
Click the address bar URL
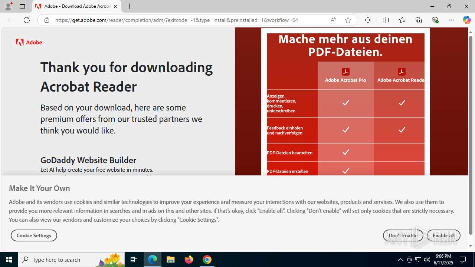177,20
